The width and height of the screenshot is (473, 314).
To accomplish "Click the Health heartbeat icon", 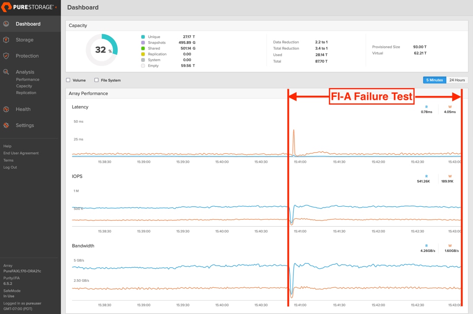I will (6, 109).
